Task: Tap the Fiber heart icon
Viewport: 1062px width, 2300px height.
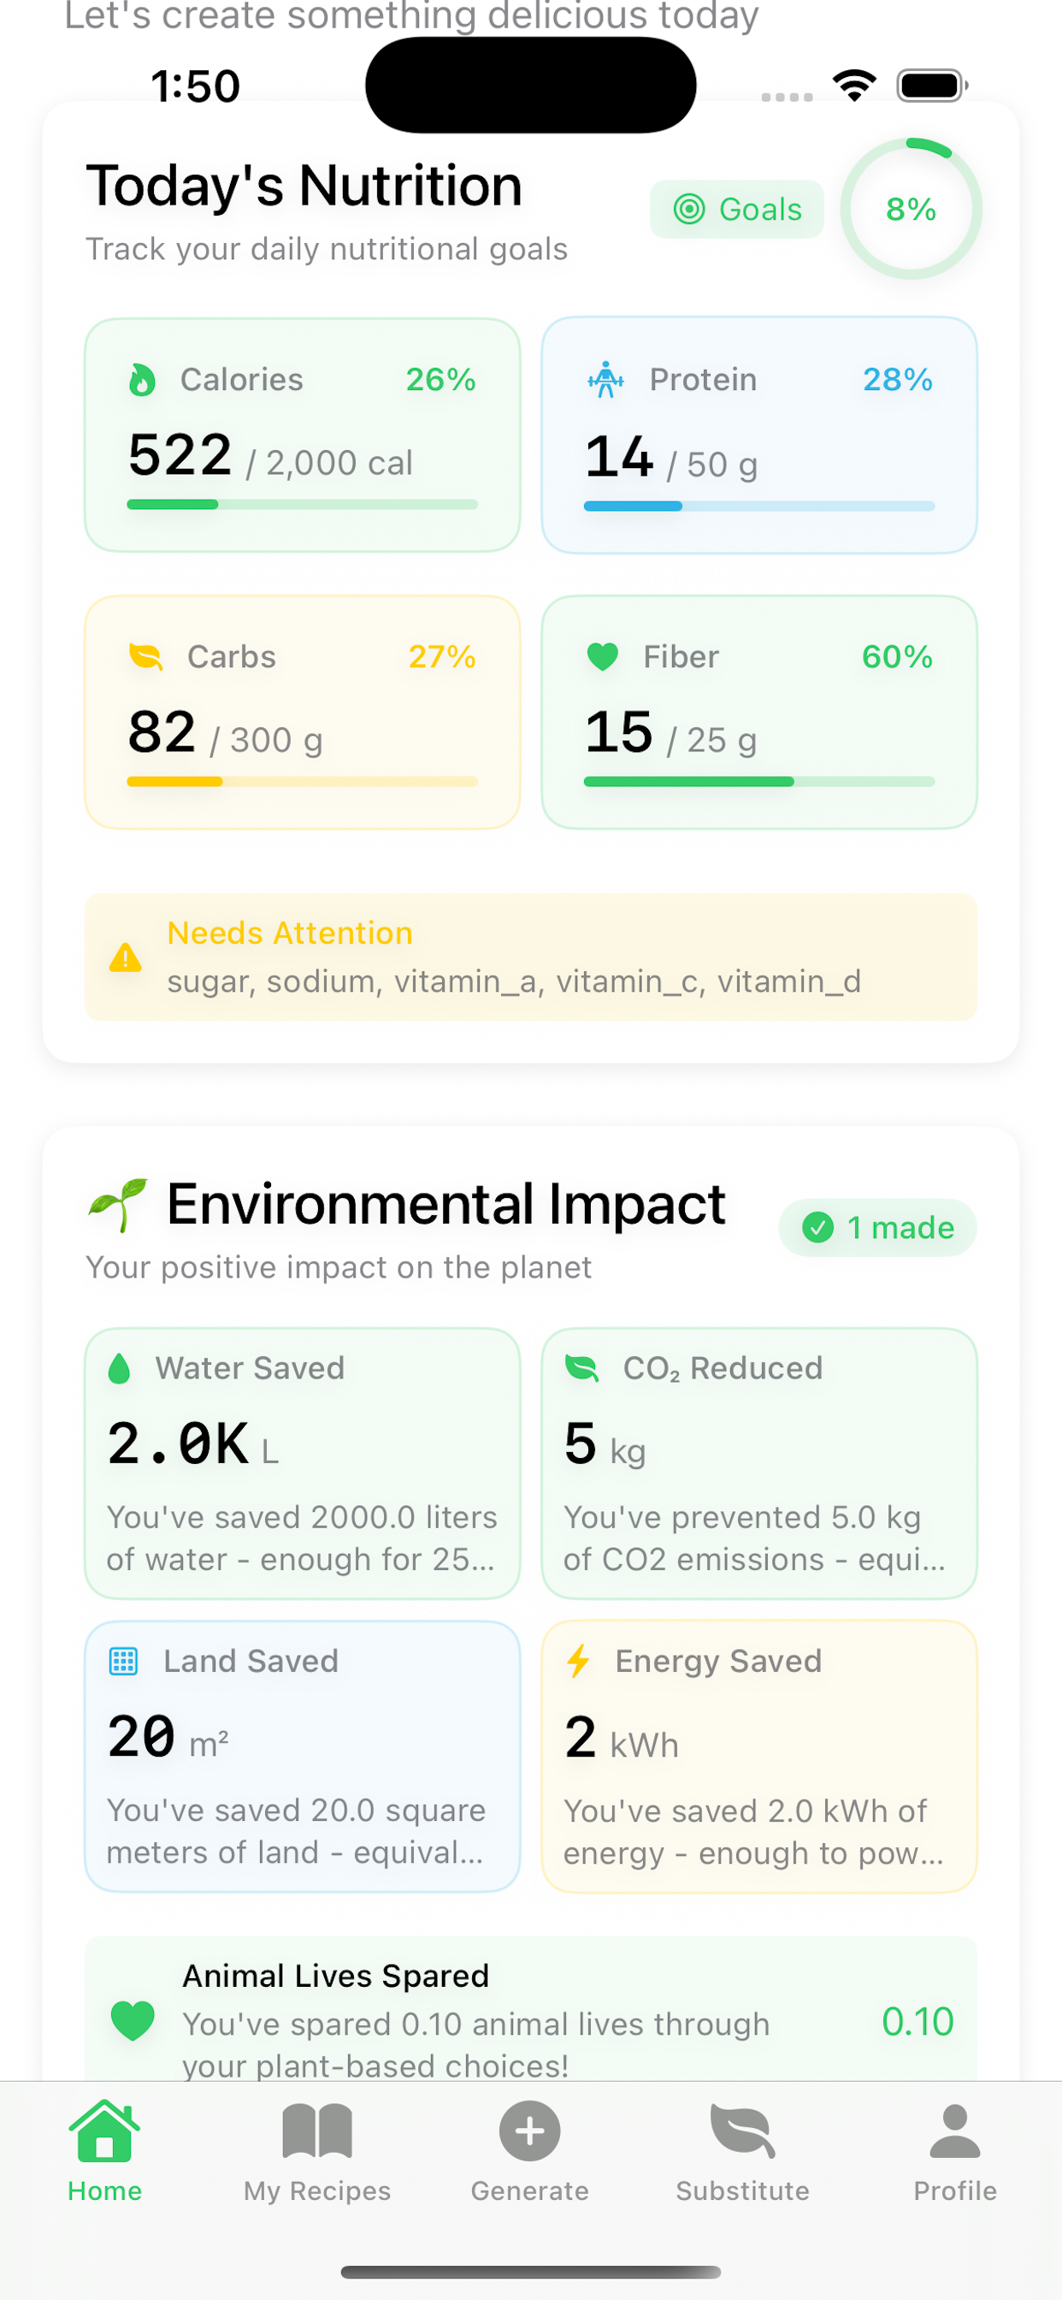Action: pyautogui.click(x=604, y=657)
